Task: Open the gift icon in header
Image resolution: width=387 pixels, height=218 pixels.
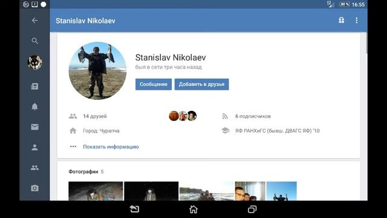Action: 341,20
